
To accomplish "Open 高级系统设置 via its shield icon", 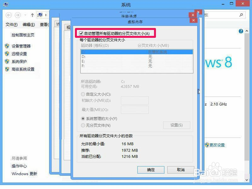I will pos(7,69).
